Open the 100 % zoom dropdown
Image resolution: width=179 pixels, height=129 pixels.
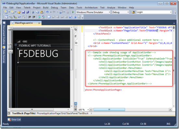pyautogui.click(x=88, y=110)
